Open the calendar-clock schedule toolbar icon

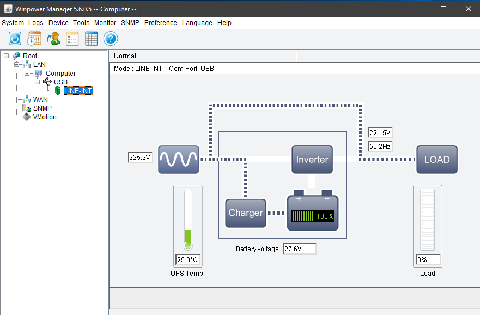coord(34,39)
